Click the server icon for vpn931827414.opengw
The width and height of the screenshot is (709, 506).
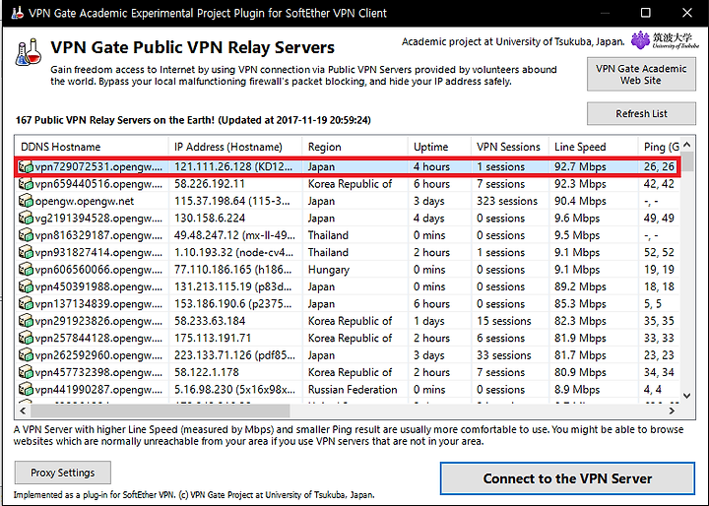point(26,252)
